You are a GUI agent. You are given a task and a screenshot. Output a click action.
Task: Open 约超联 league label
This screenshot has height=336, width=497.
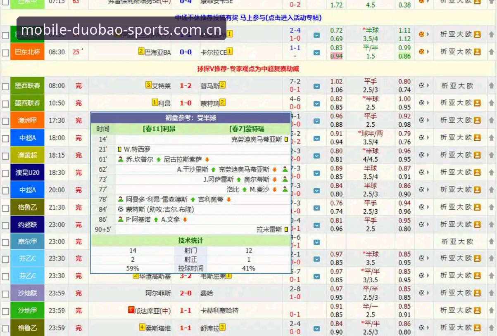27,225
